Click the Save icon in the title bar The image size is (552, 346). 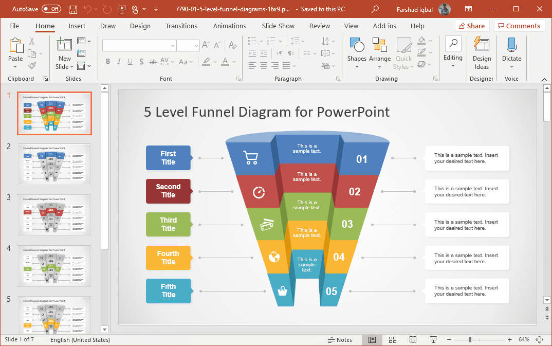click(73, 9)
